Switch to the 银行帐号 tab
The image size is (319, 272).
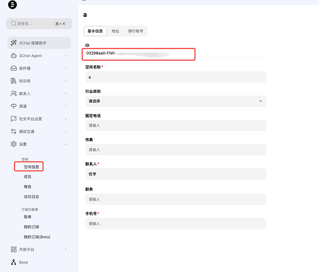(x=136, y=31)
